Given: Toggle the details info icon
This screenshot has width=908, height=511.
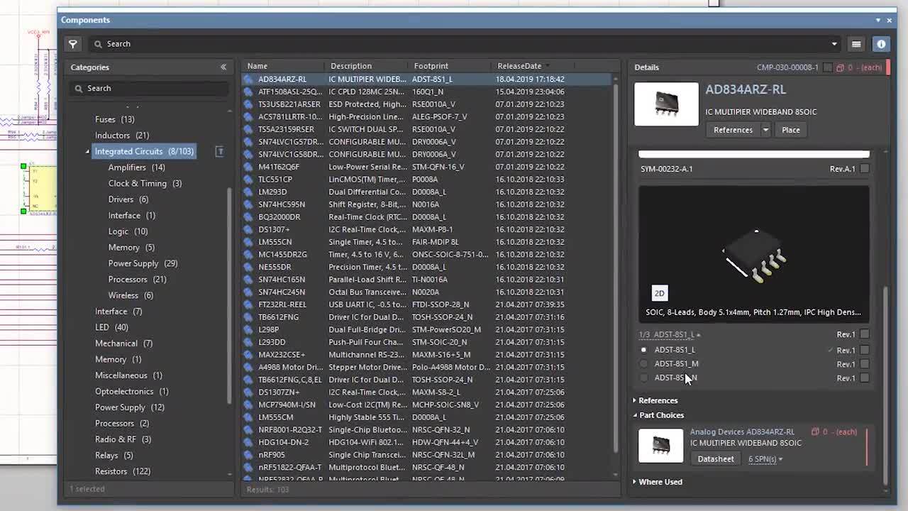Looking at the screenshot, I should click(x=881, y=44).
